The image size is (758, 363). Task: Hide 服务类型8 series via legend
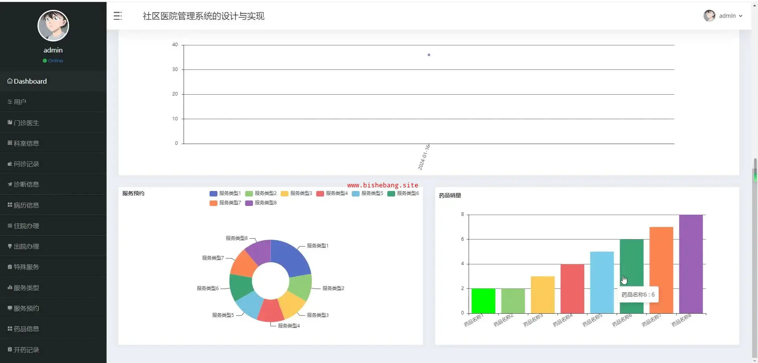point(261,203)
